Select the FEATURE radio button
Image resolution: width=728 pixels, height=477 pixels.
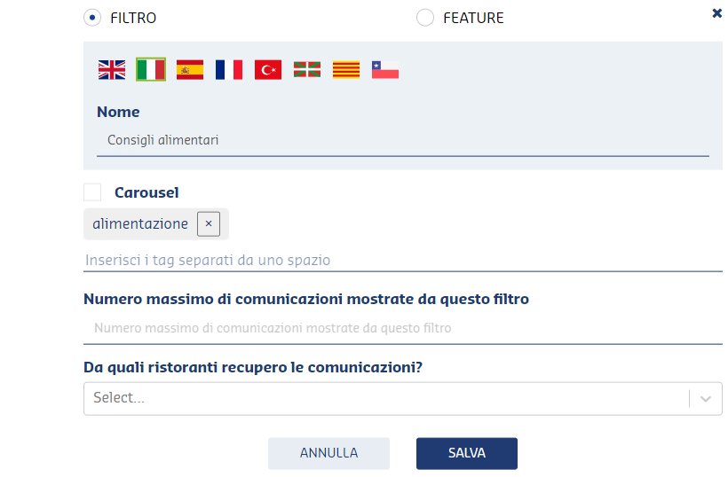point(425,18)
